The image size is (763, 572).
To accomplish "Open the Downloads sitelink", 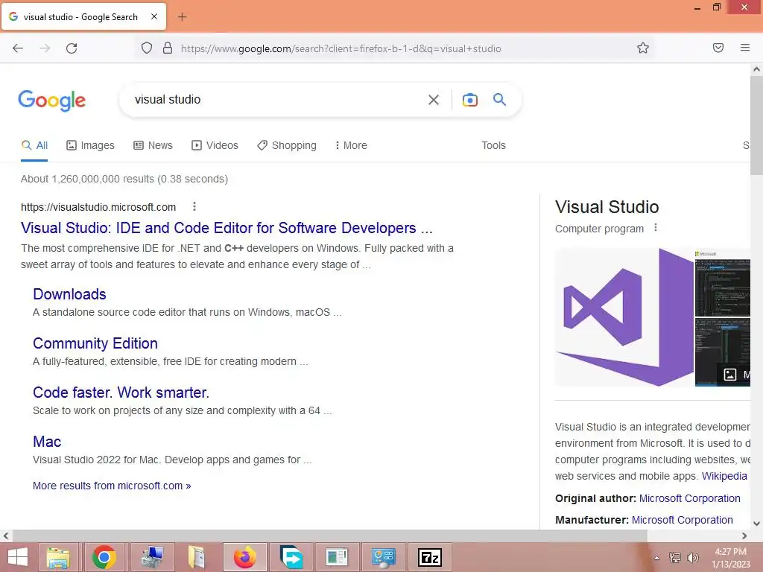I will (x=69, y=294).
